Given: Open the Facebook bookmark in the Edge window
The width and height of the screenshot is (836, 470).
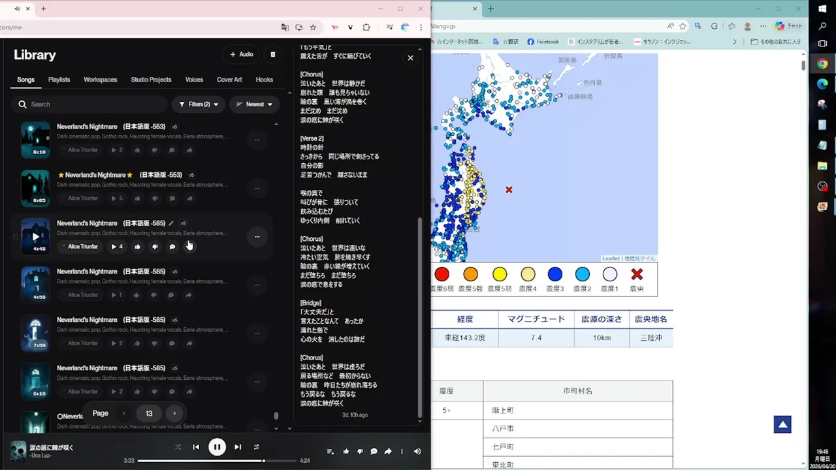Looking at the screenshot, I should (x=543, y=42).
